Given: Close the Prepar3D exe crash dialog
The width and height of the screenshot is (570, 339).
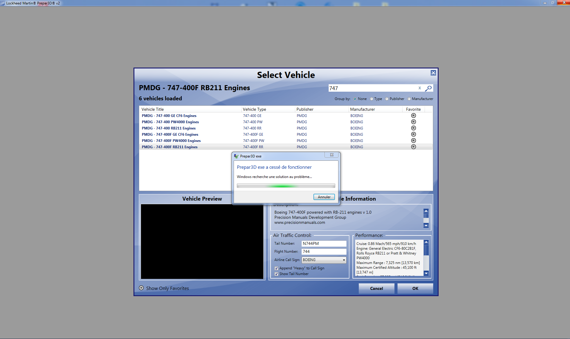Looking at the screenshot, I should [x=332, y=155].
